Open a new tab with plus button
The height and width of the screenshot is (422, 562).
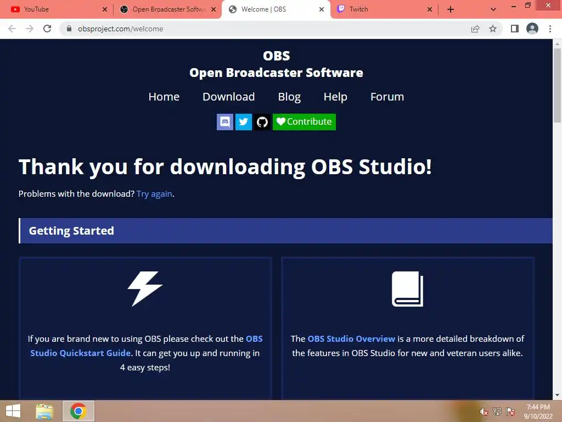tap(451, 9)
